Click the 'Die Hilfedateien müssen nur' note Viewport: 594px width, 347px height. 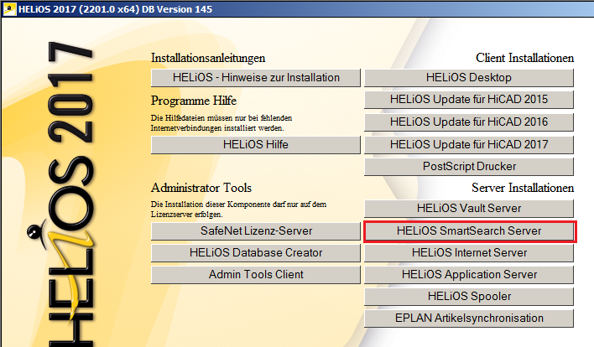point(221,123)
